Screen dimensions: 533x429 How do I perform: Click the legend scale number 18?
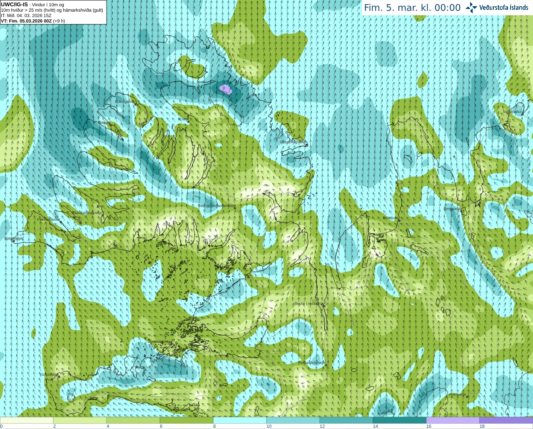pos(482,426)
